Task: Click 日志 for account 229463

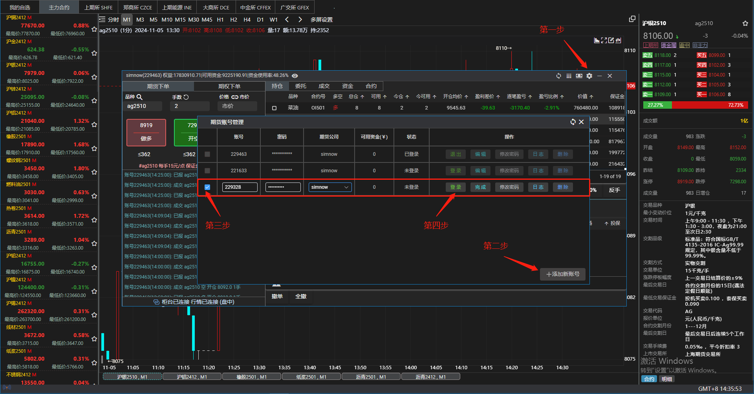Action: [538, 154]
